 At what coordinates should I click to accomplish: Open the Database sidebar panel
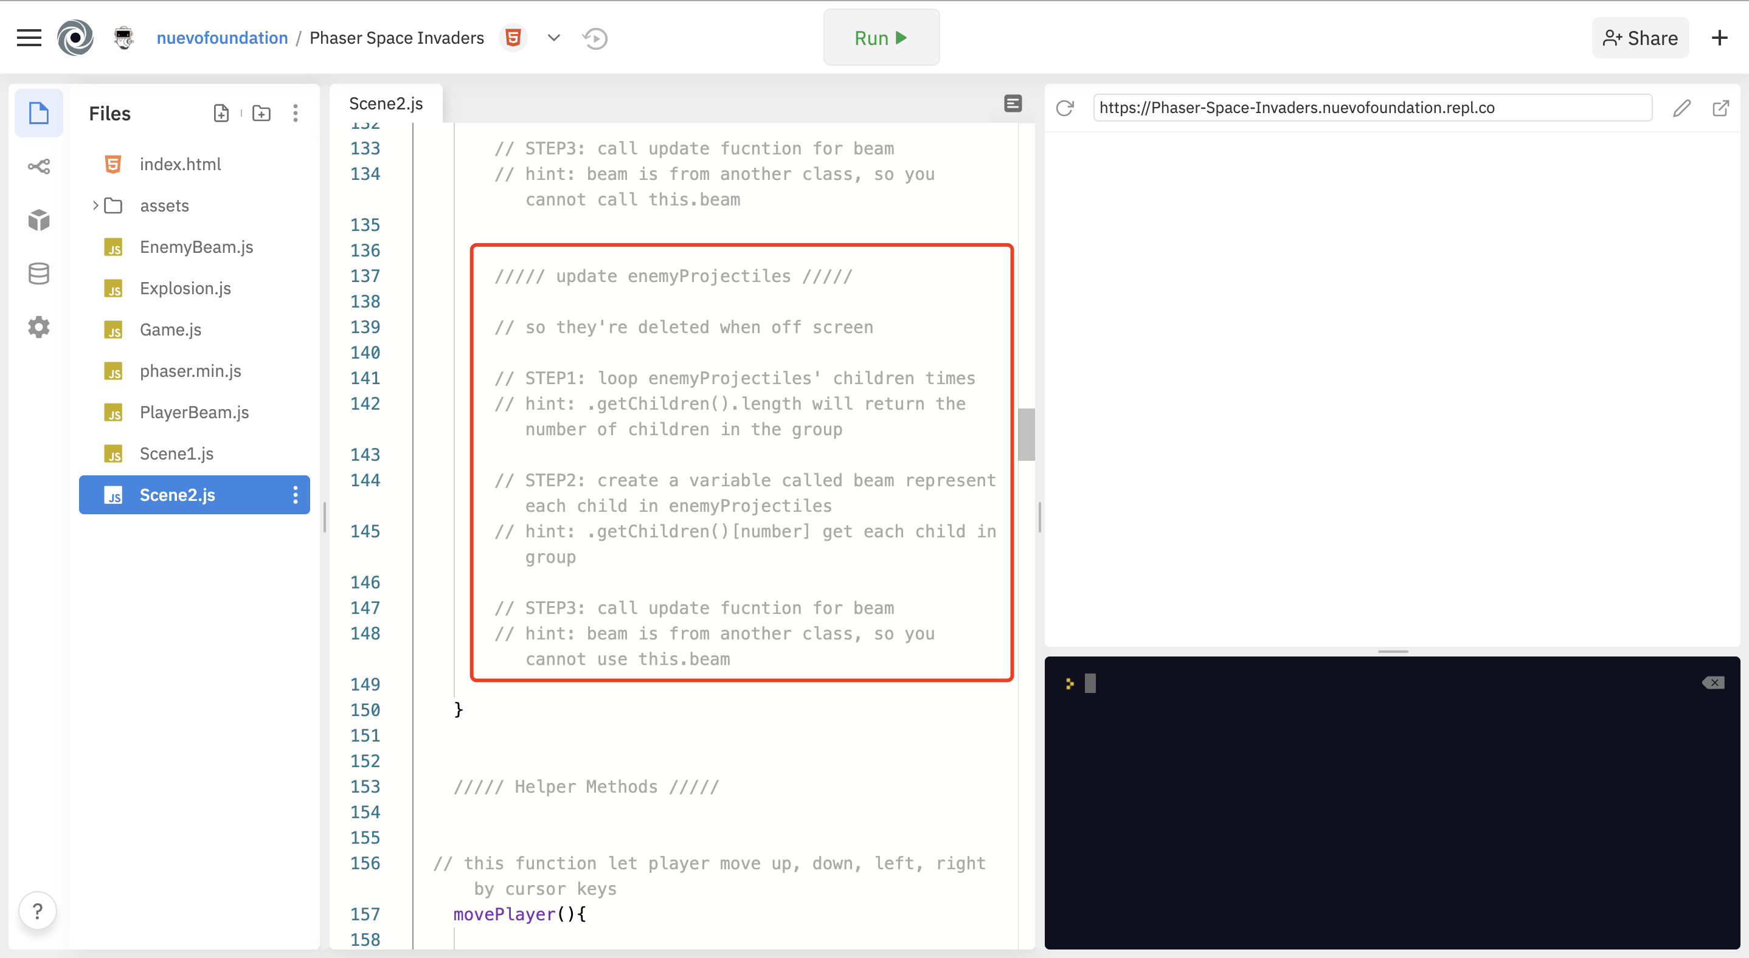tap(39, 274)
